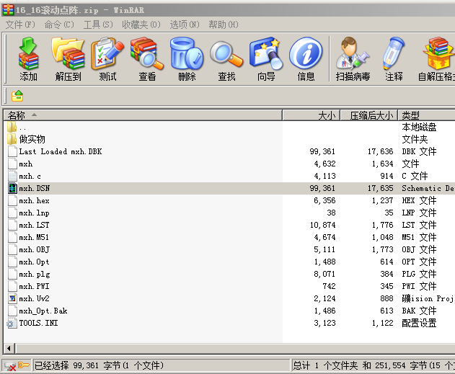Launch the Wizard (向导) icon
This screenshot has height=374, width=455.
click(266, 54)
